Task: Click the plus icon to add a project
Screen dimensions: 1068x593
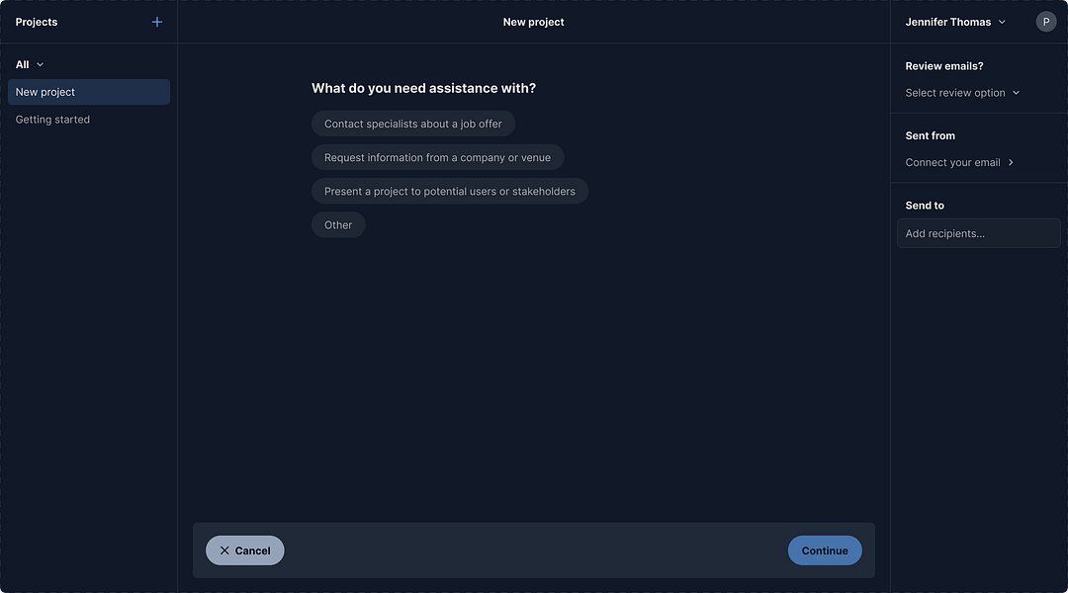Action: pyautogui.click(x=156, y=22)
